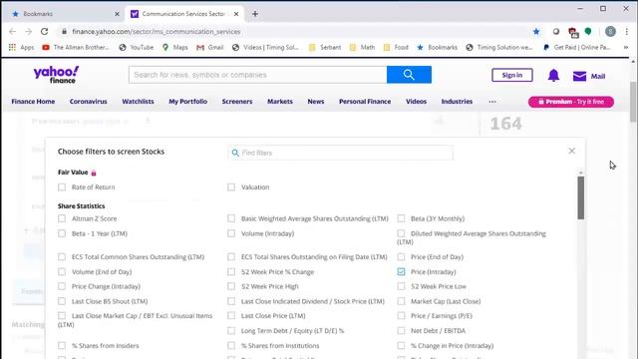Viewport: 638px width, 359px height.
Task: Click the Yahoo Finance logo
Action: click(56, 75)
